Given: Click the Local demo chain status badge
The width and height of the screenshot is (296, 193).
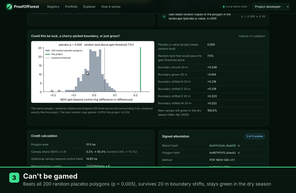Looking at the screenshot, I should tap(235, 7).
